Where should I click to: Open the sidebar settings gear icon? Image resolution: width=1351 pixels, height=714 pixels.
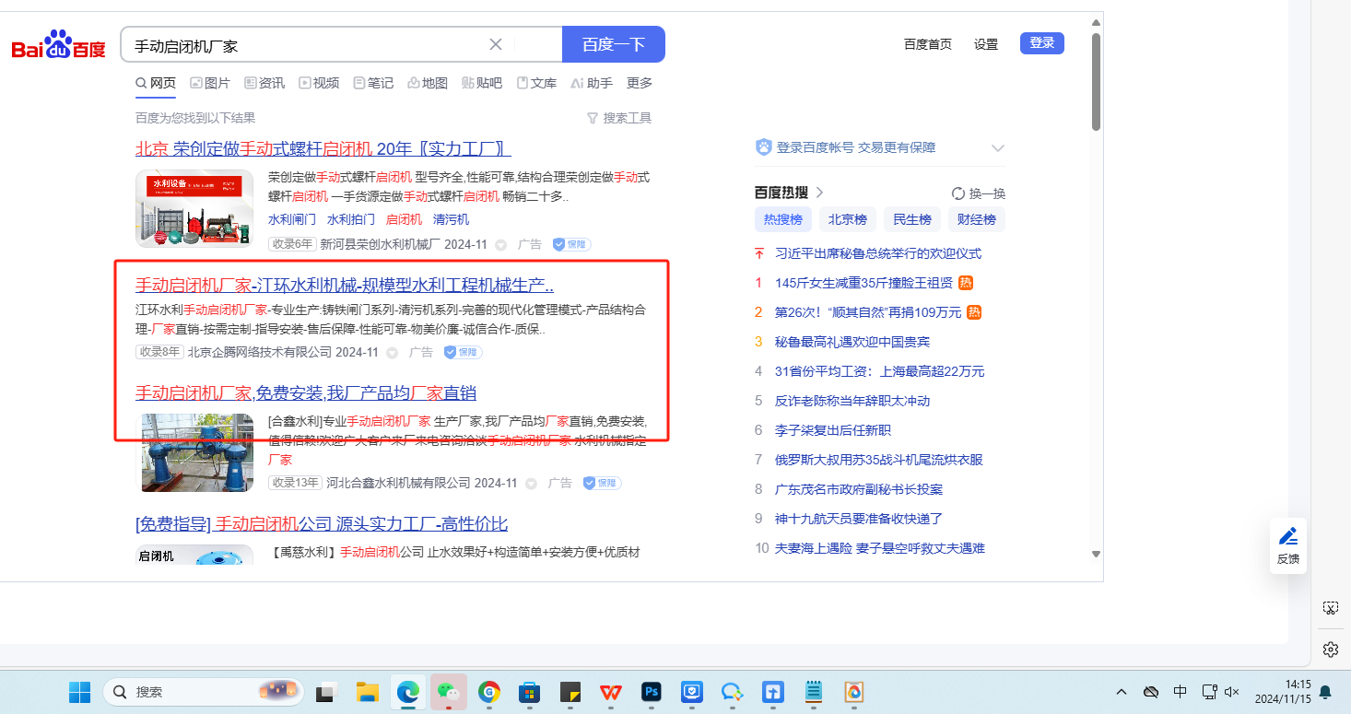coord(1330,650)
